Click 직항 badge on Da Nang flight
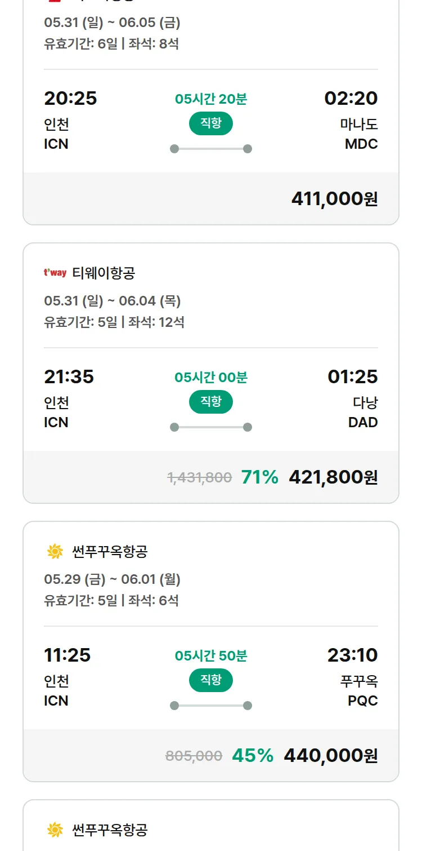Image resolution: width=422 pixels, height=851 pixels. (x=210, y=402)
